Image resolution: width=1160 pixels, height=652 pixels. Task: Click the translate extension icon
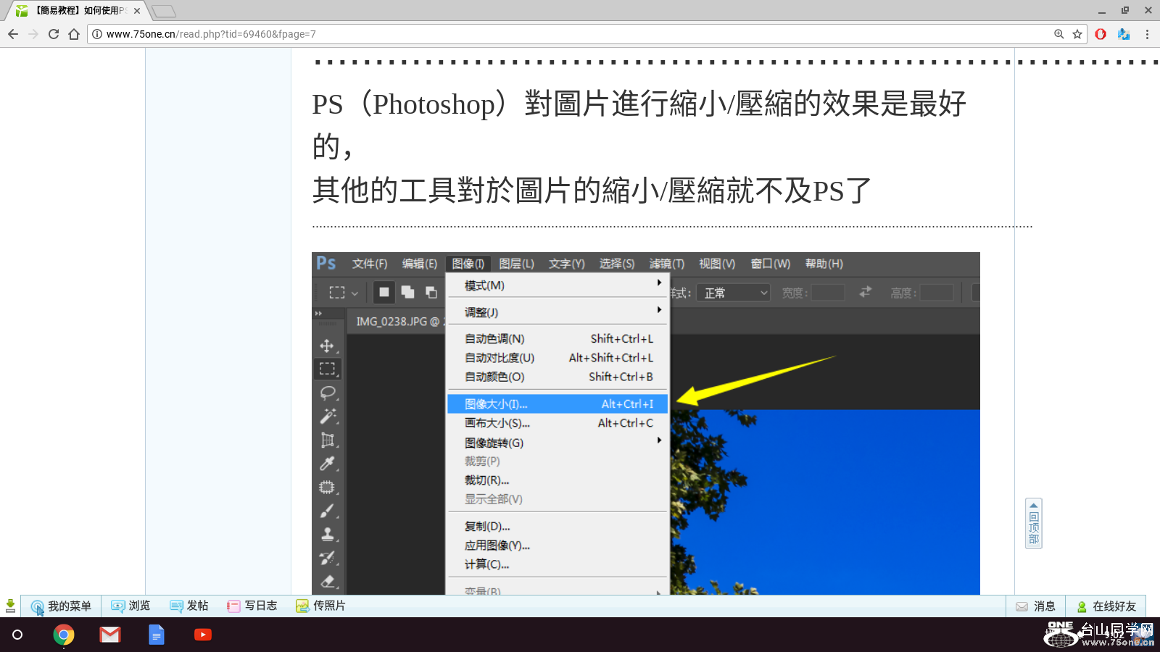(x=1124, y=34)
